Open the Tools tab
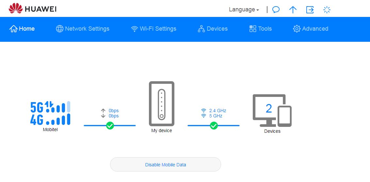The width and height of the screenshot is (370, 182). [261, 29]
